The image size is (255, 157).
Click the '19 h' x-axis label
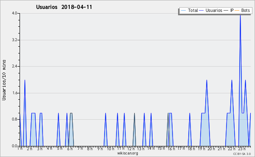(201, 149)
